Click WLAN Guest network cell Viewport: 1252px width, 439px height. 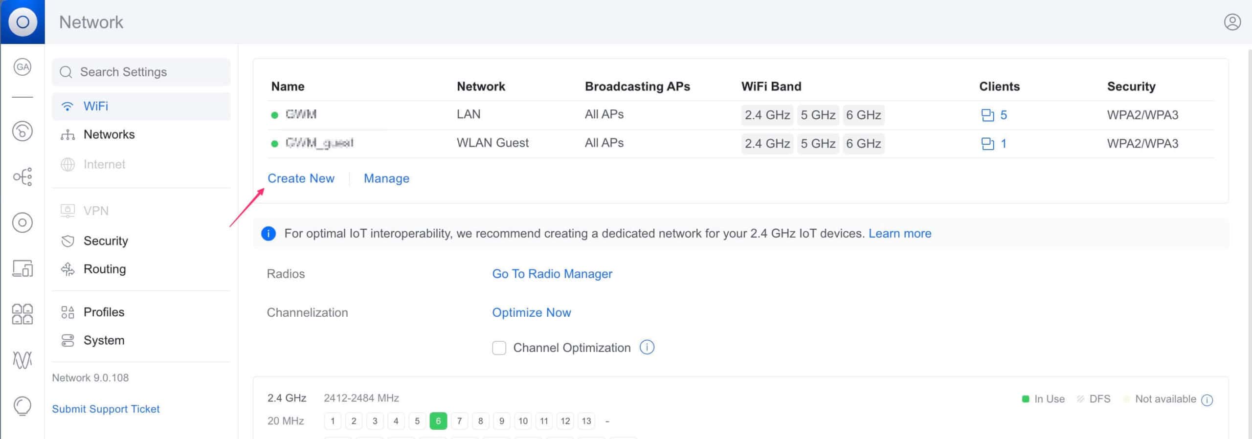tap(492, 143)
